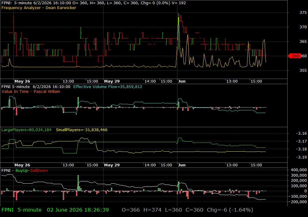This screenshot has height=217, width=308.
Task: Click the -200,000 volume axis label
Action: point(298,202)
